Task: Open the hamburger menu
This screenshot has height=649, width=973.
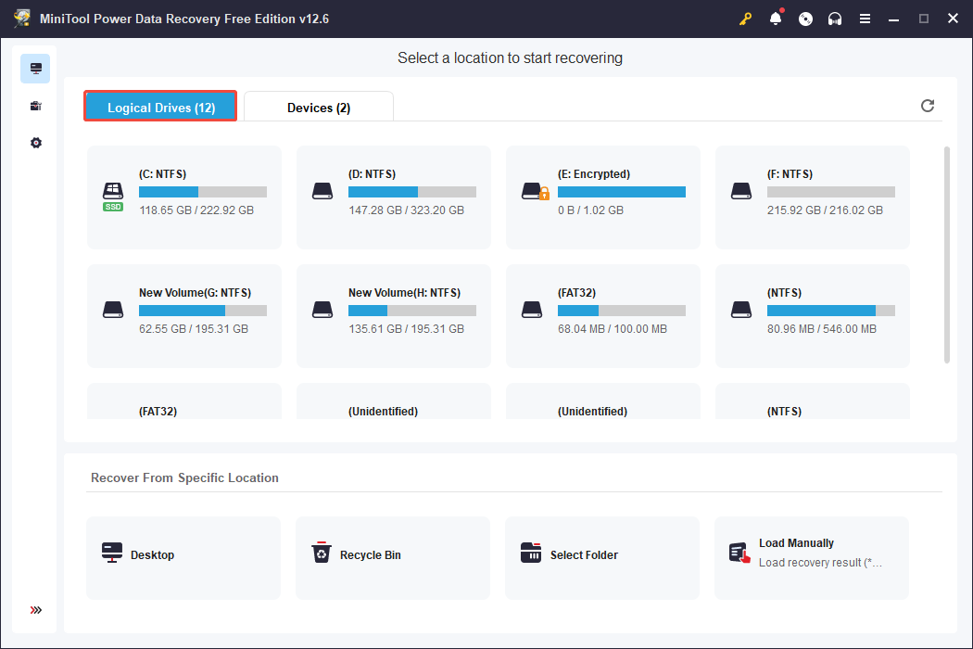Action: [865, 18]
